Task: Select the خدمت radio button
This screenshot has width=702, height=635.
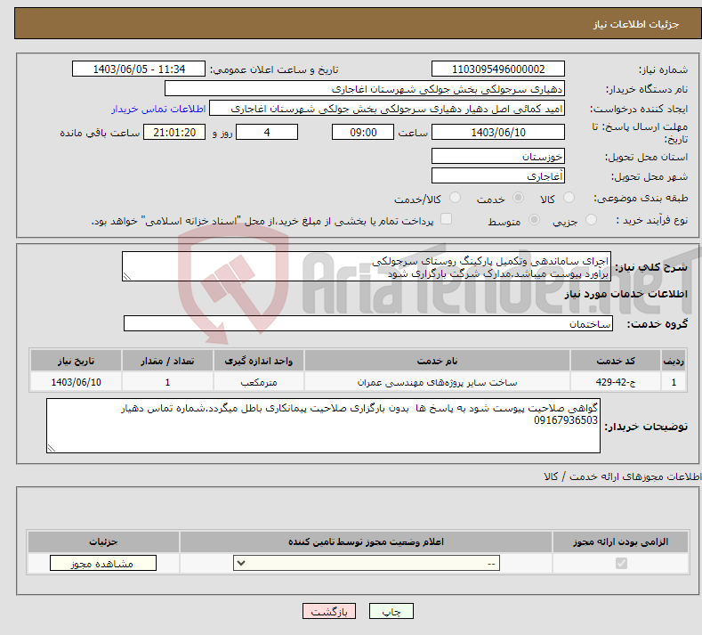Action: pos(518,198)
